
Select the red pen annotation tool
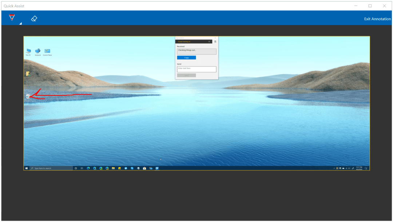[11, 17]
